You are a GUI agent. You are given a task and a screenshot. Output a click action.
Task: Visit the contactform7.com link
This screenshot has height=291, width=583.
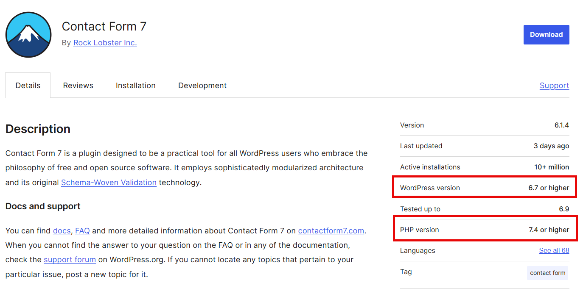[x=331, y=231]
